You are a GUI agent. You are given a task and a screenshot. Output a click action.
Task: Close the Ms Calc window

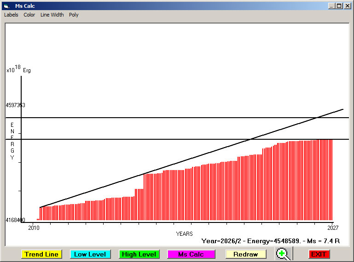click(347, 6)
